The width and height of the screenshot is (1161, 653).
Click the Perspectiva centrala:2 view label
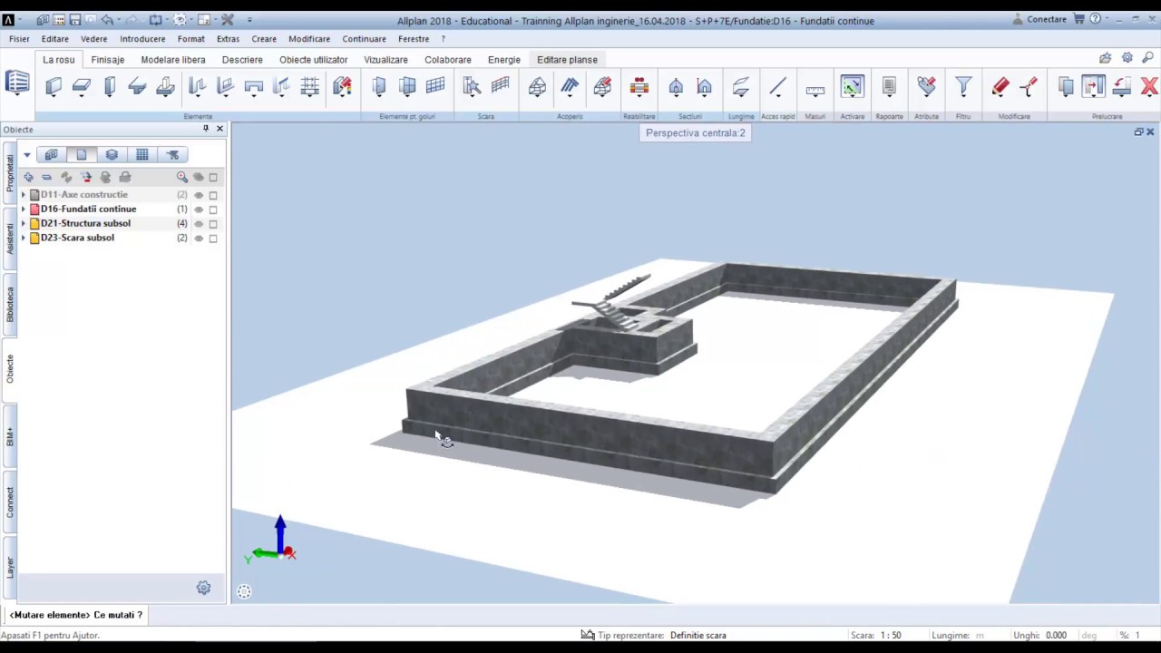[696, 132]
